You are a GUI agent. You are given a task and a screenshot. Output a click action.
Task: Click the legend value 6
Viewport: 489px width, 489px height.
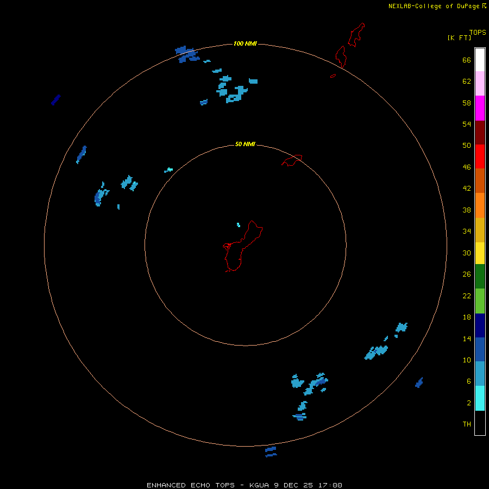469,381
